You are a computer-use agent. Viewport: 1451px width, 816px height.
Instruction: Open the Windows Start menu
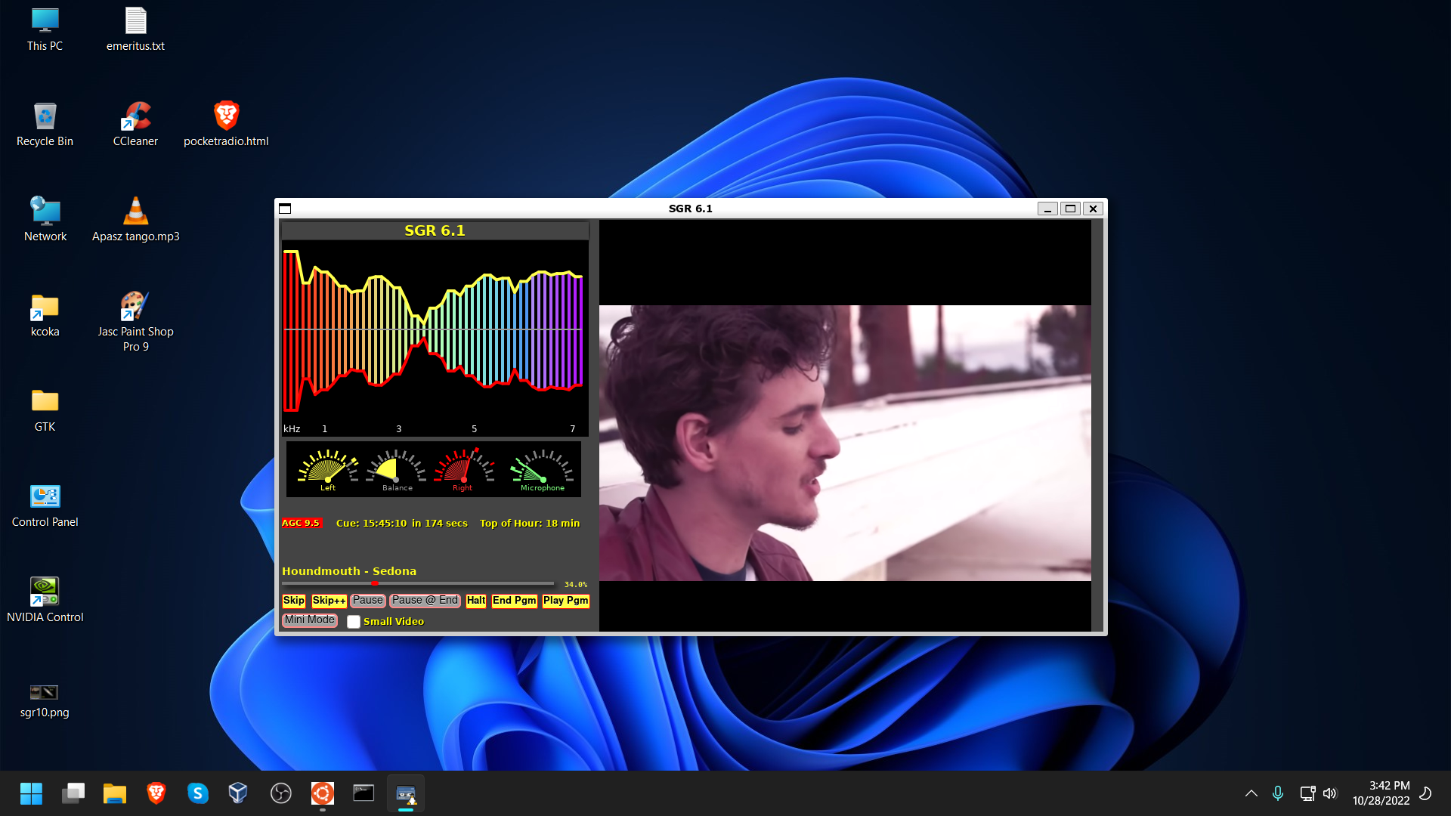coord(31,793)
